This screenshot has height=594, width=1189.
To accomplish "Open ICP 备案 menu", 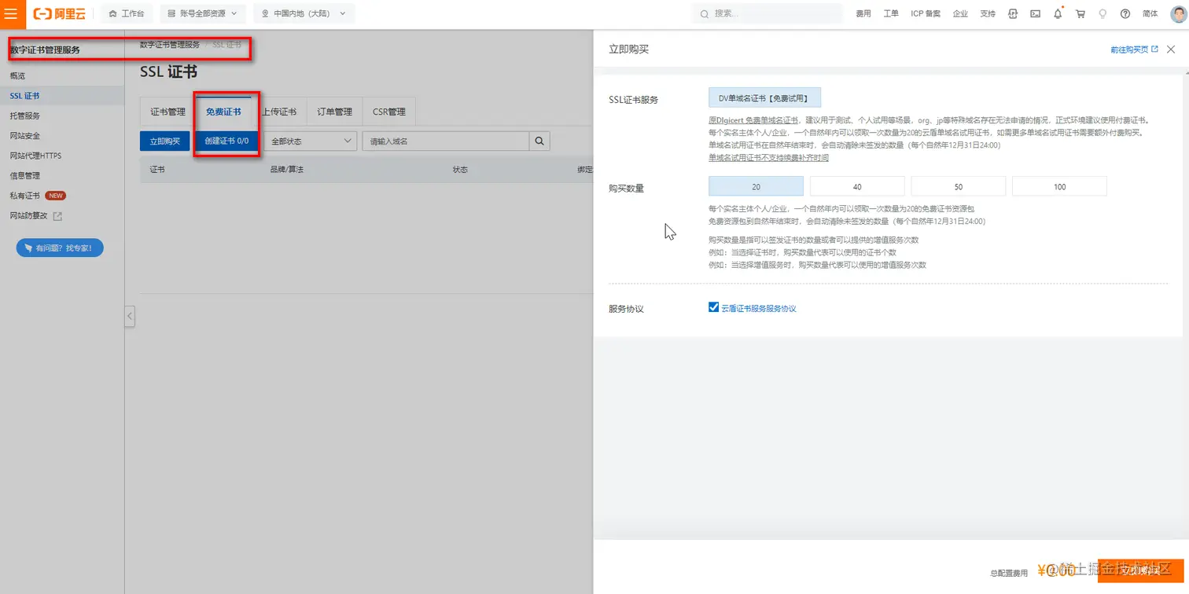I will [926, 13].
